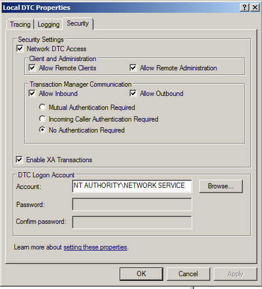Close the Local DTC Properties dialog
This screenshot has height=289, width=262.
tap(255, 8)
